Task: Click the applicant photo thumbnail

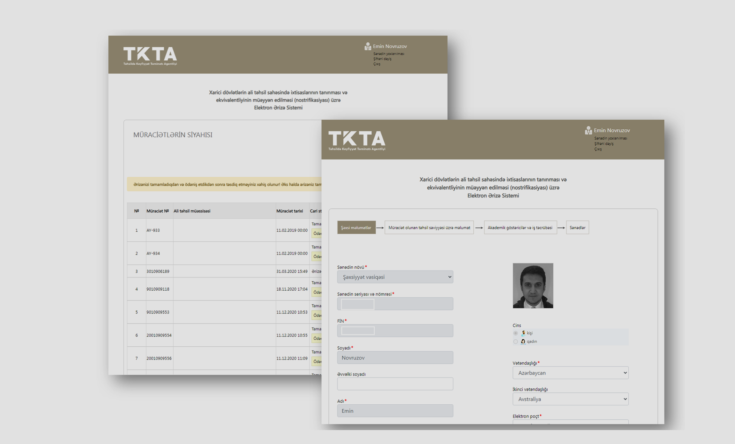Action: 532,285
